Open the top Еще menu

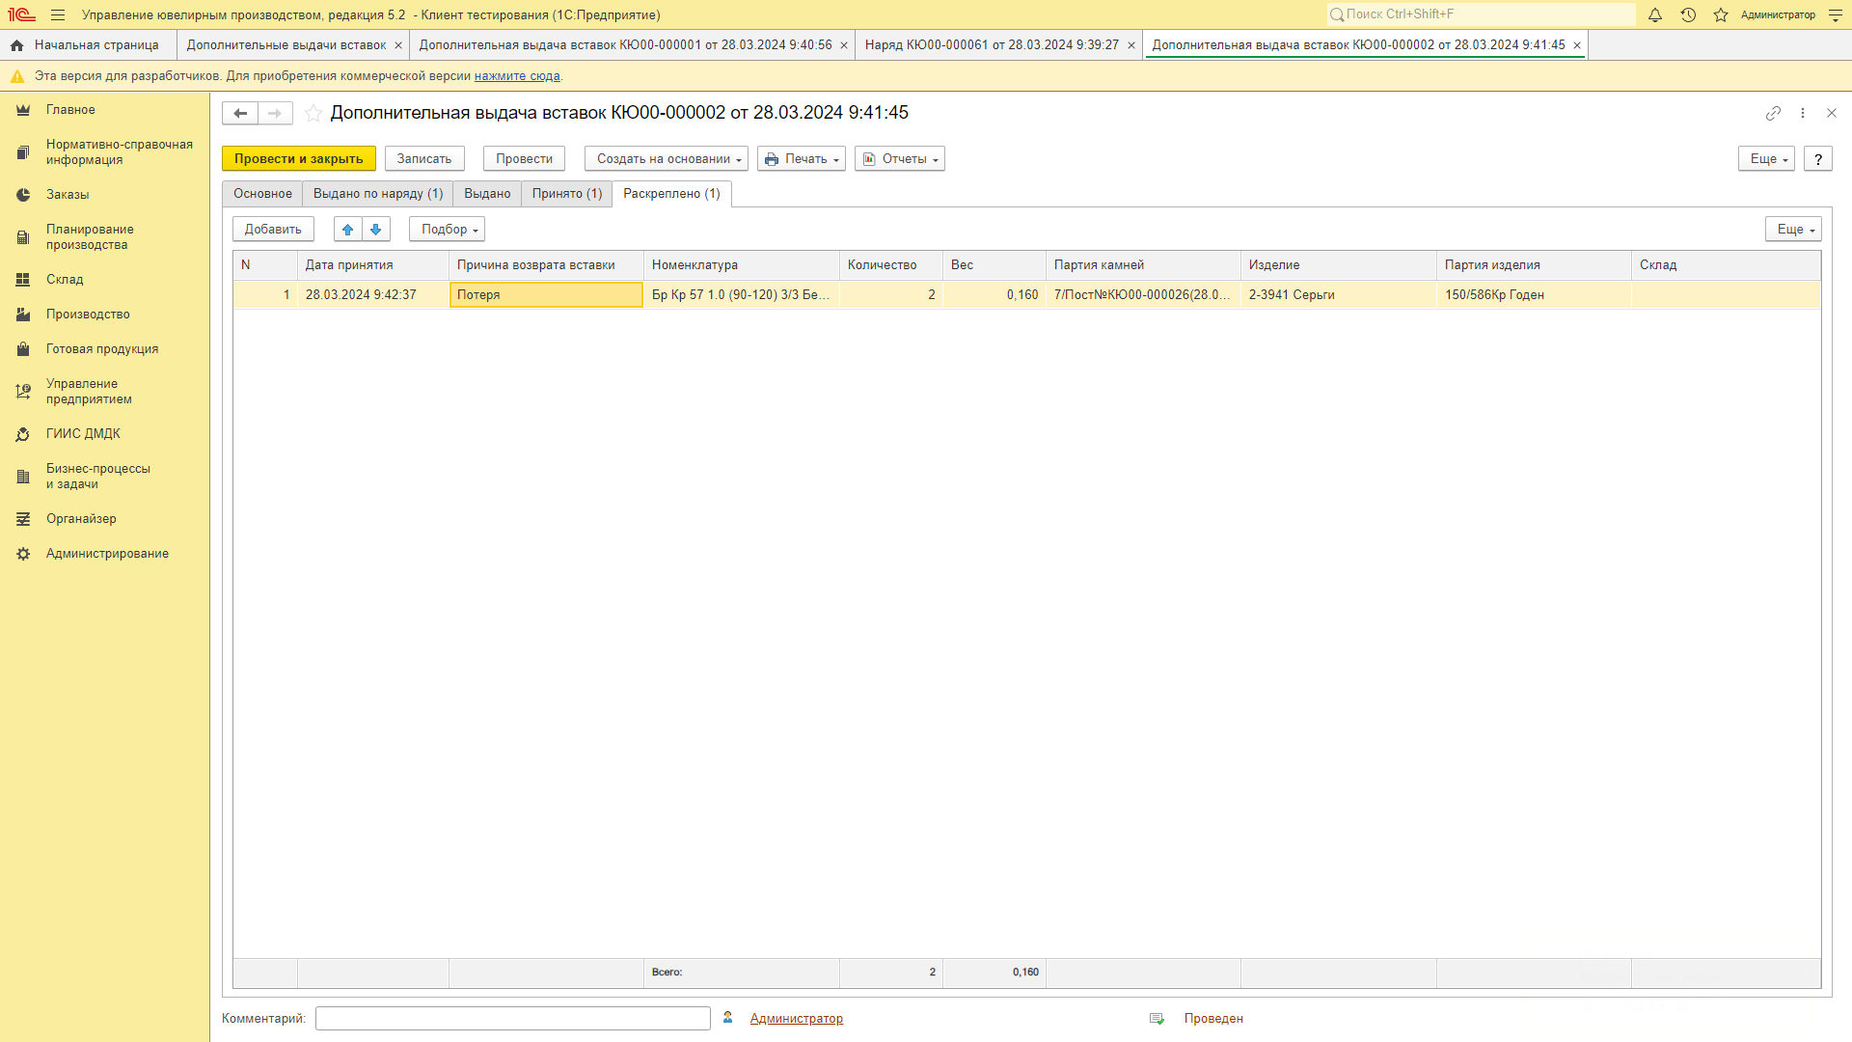coord(1766,159)
